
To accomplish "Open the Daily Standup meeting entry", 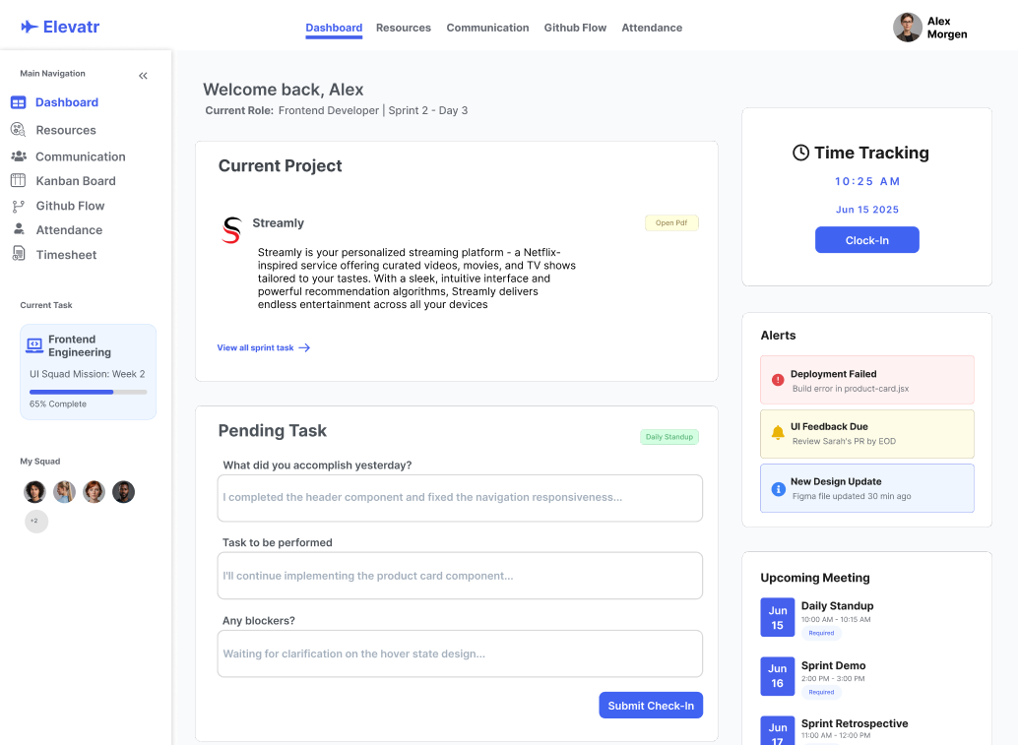I will pyautogui.click(x=837, y=606).
